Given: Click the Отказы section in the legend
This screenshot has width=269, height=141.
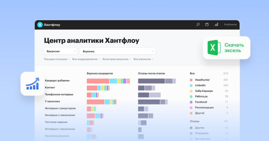Looking at the screenshot, I should click(194, 121).
